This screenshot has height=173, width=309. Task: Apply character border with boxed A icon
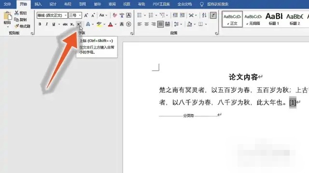coord(129,15)
